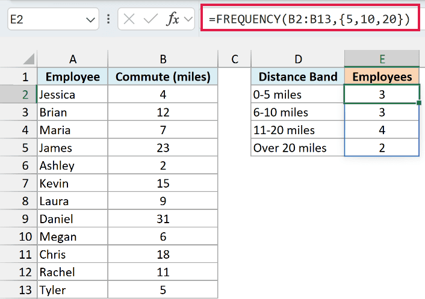Select the Over 20 miles band cell
Screen dimensions: 425x299
298,147
